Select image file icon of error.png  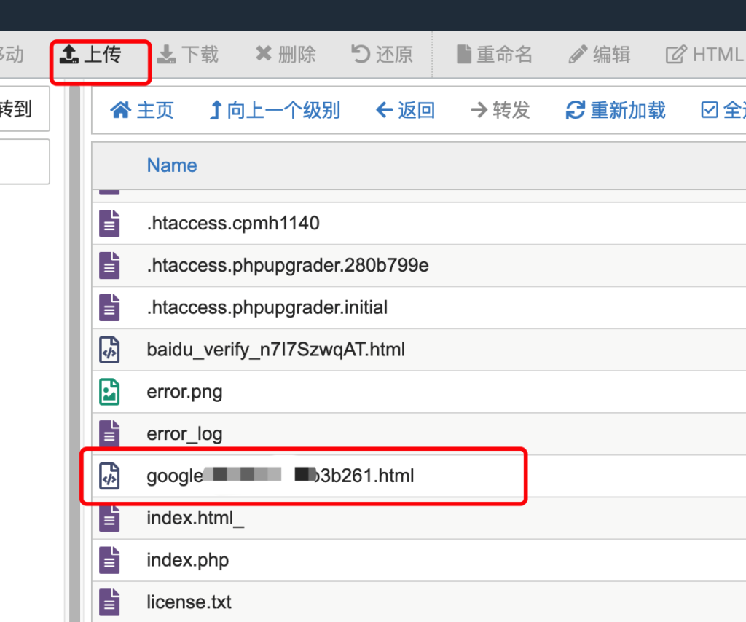click(109, 392)
